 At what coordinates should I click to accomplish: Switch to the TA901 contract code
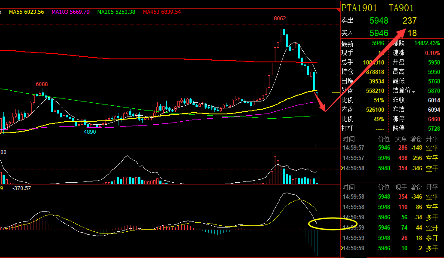pyautogui.click(x=401, y=8)
